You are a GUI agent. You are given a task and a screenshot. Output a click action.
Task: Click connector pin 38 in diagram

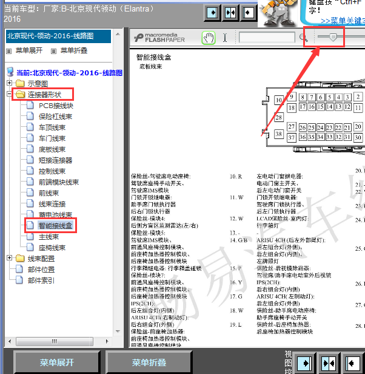click(x=278, y=134)
